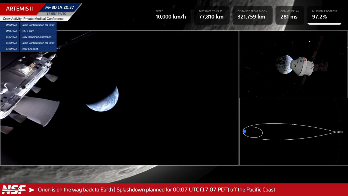Screen dimensions: 348x196
Task: Click the engine nozzle in the camera view
Action: tap(38, 110)
